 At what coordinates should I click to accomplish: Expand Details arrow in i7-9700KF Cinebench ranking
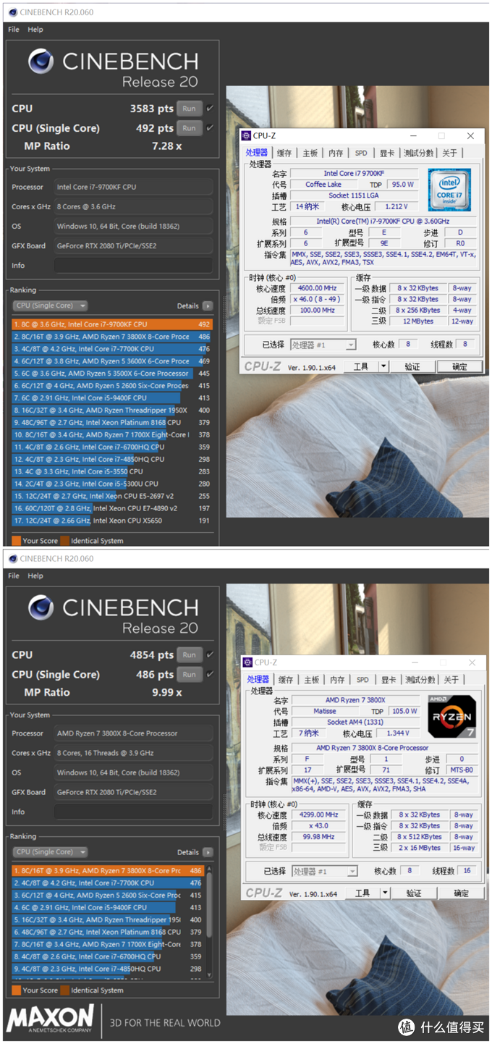pyautogui.click(x=208, y=306)
